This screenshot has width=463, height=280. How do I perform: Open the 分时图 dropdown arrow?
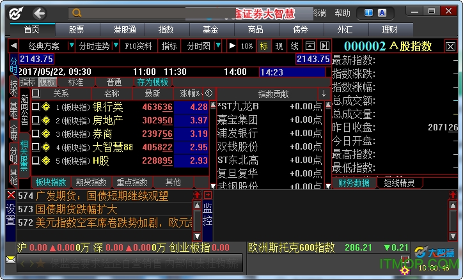click(x=218, y=46)
